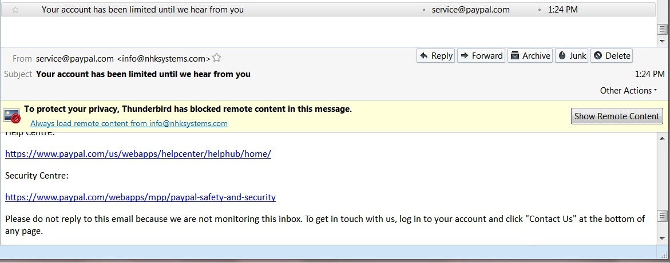Viewport: 670px width, 263px height.
Task: Click the blocked remote content icon
Action: [x=12, y=116]
